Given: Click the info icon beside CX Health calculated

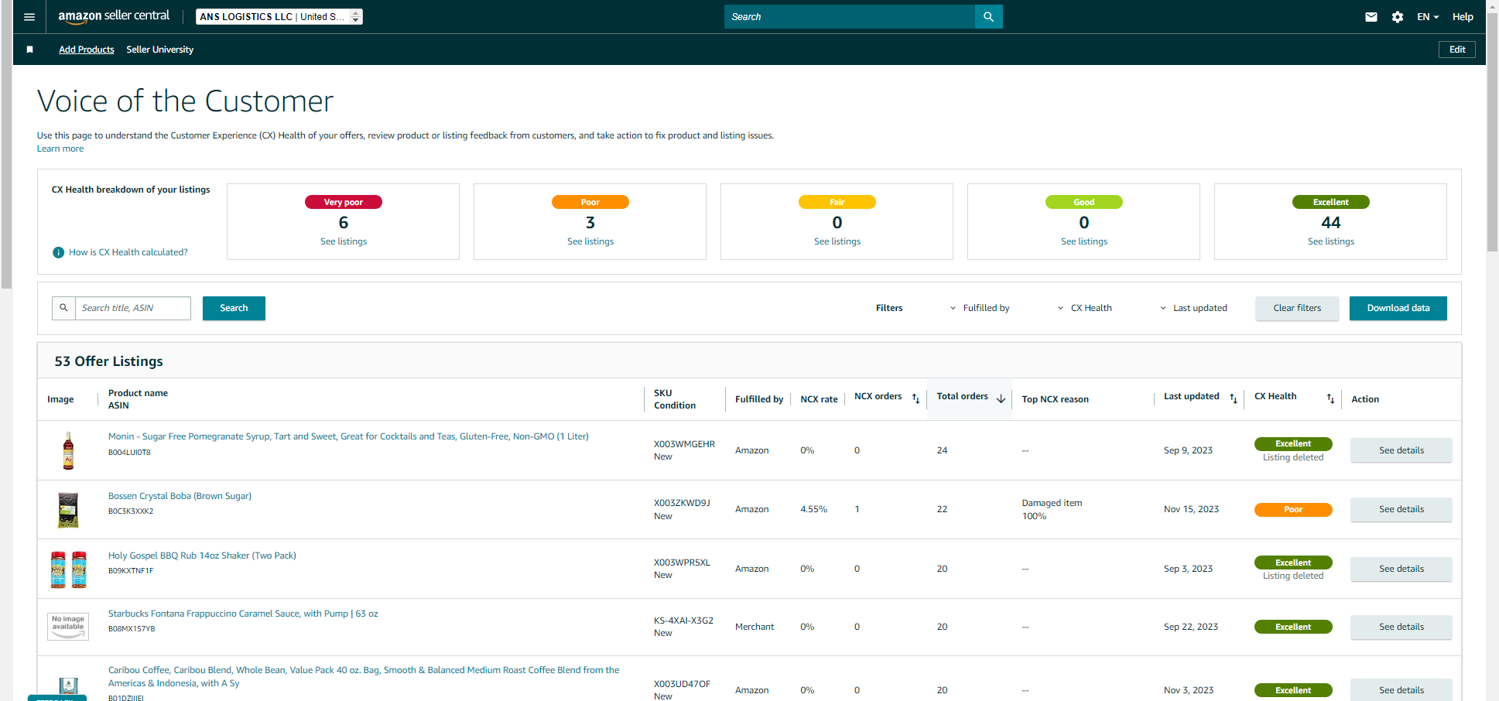Looking at the screenshot, I should click(58, 252).
